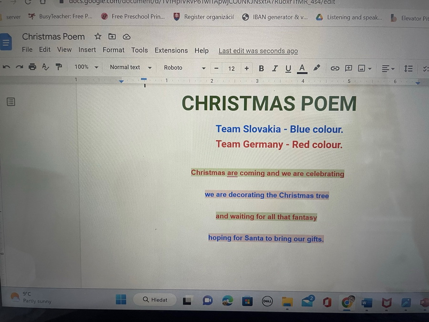The width and height of the screenshot is (429, 322).
Task: Star the Christmas Poem document
Action: pyautogui.click(x=98, y=37)
